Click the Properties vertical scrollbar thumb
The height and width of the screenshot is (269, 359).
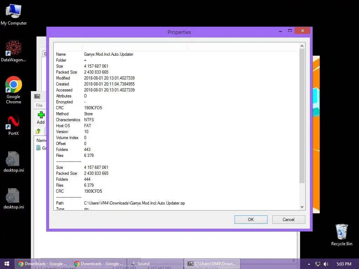(302, 116)
